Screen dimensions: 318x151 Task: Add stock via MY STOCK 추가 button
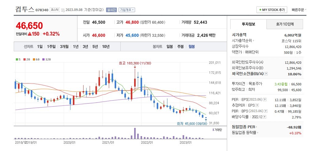point(272,10)
